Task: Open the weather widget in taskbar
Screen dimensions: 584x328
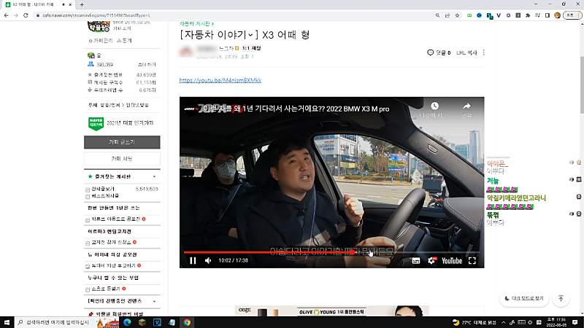Action: [x=474, y=322]
